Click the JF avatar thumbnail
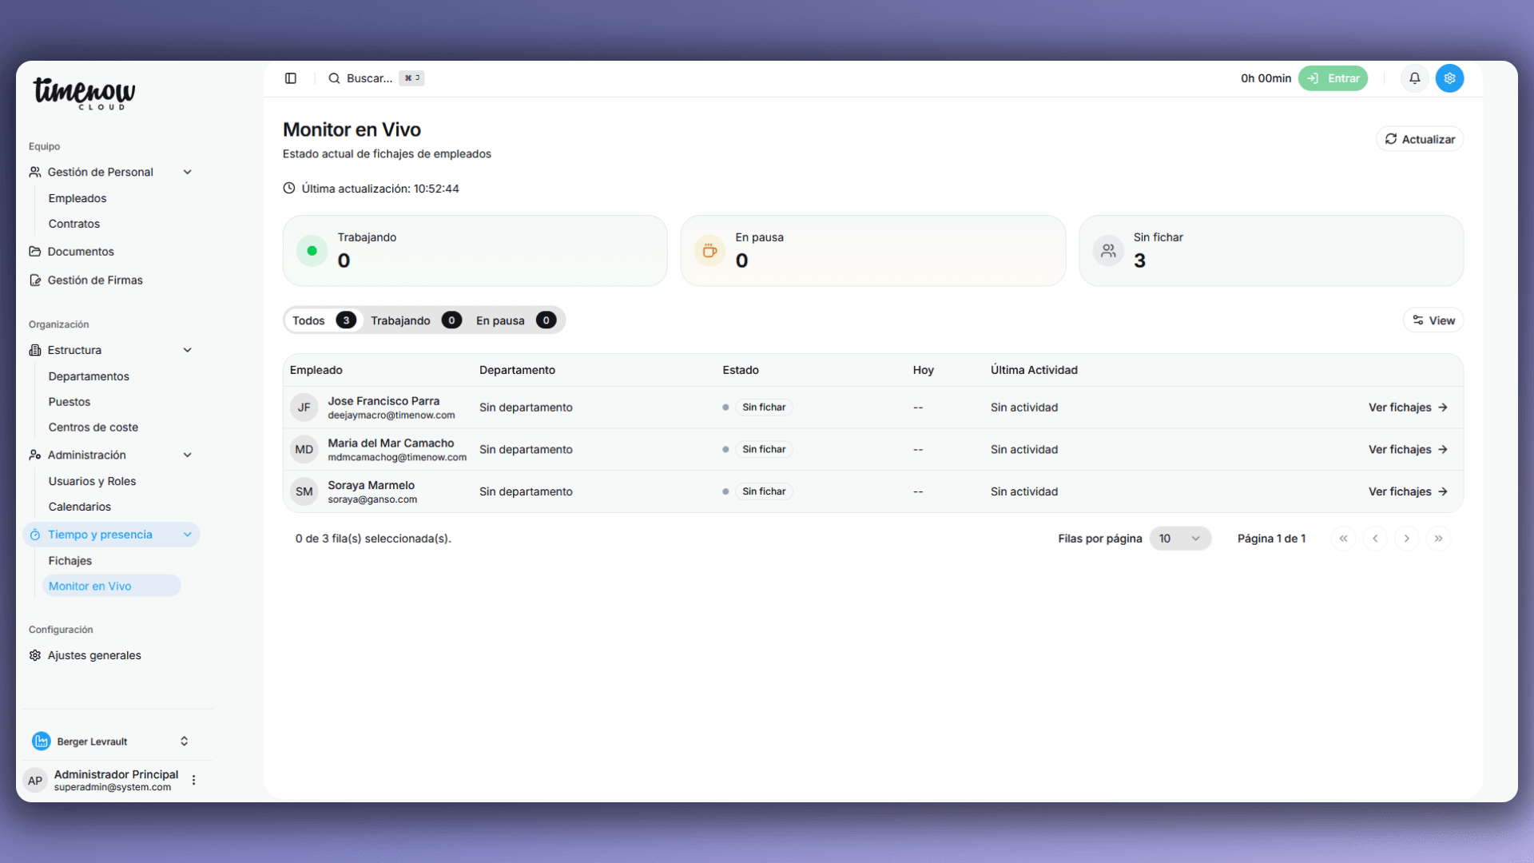Viewport: 1534px width, 863px height. (304, 408)
